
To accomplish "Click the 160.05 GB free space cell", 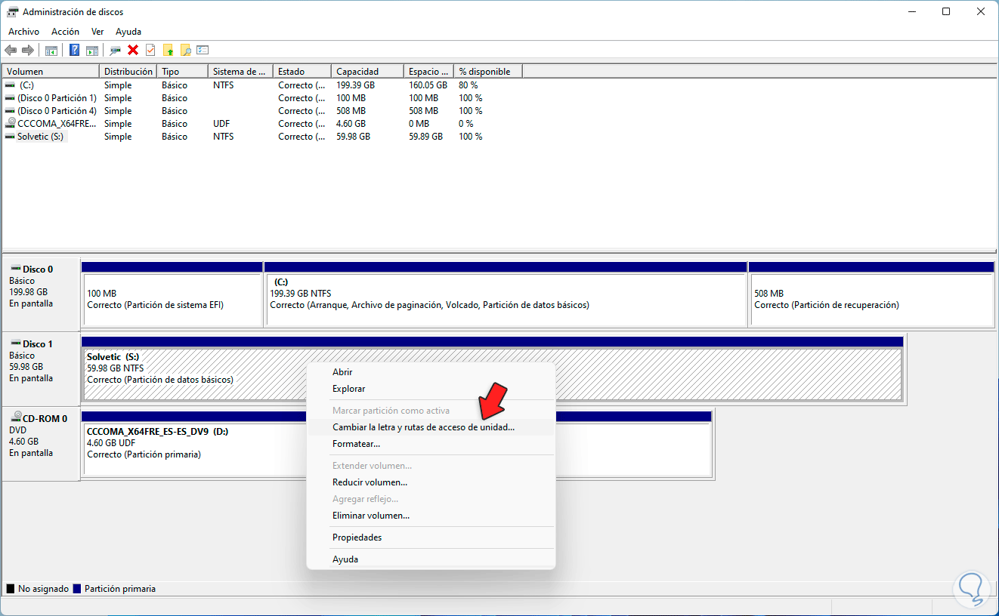I will pyautogui.click(x=427, y=85).
